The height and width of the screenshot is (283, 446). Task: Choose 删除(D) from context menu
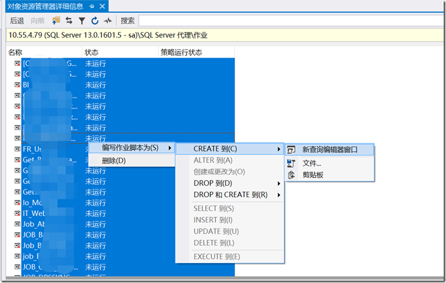(131, 161)
